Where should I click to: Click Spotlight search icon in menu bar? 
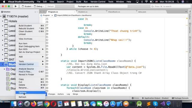point(178,2)
